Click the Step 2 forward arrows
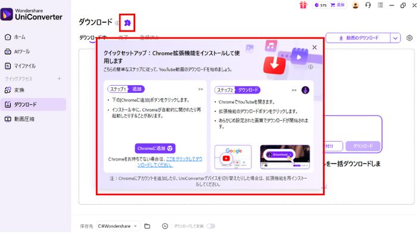This screenshot has height=238, width=417. click(x=294, y=90)
